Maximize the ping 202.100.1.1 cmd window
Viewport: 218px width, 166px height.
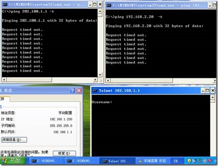95,4
